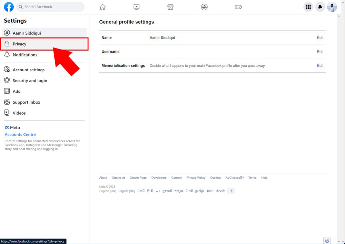
Task: Edit your profile Name
Action: coord(320,38)
